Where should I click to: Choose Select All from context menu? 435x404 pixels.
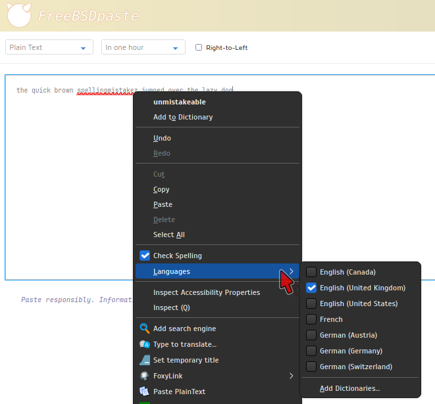pos(169,235)
